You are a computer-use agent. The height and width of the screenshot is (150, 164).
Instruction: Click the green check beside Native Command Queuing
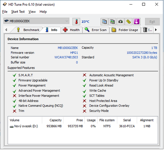(14, 106)
